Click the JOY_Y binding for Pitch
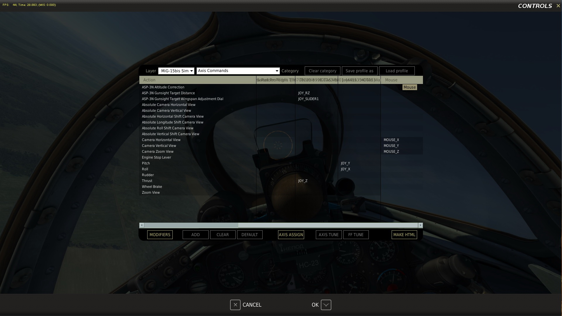Image resolution: width=562 pixels, height=316 pixels. point(359,163)
